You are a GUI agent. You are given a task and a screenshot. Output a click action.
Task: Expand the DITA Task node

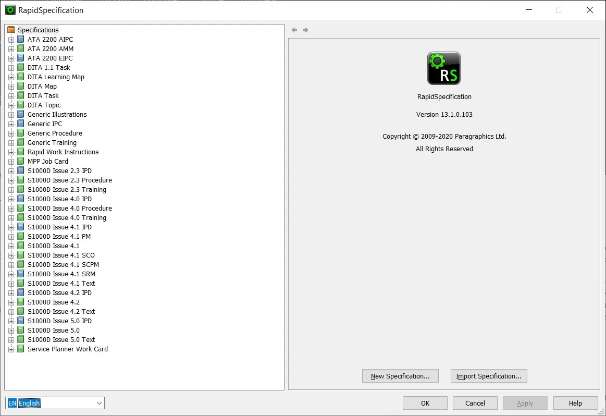(11, 96)
